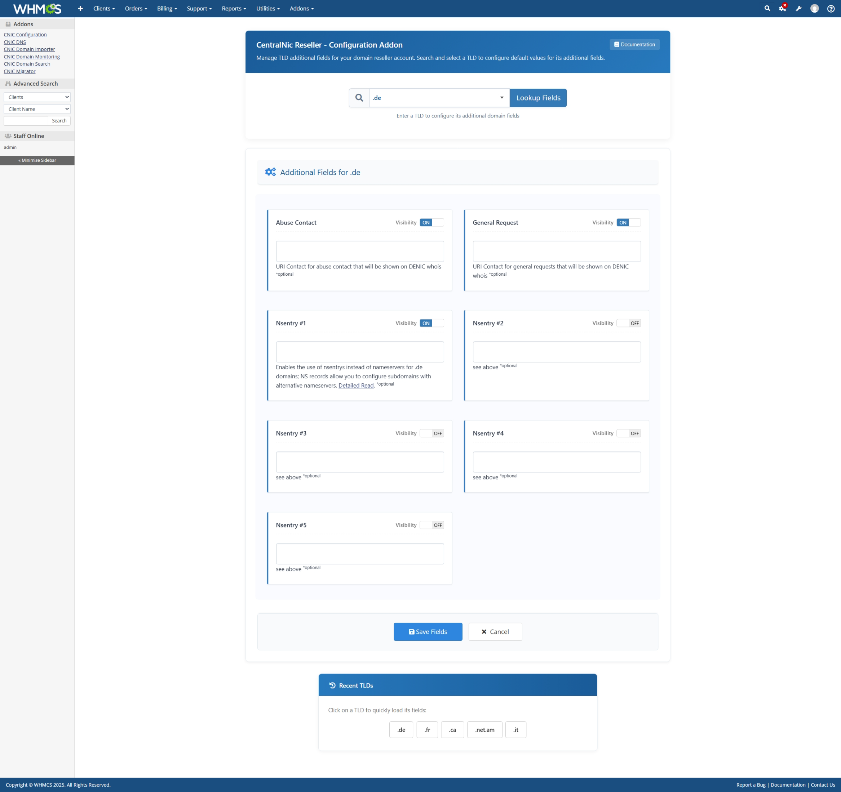841x792 pixels.
Task: Focus the Nsentry #4 input field
Action: pos(556,462)
